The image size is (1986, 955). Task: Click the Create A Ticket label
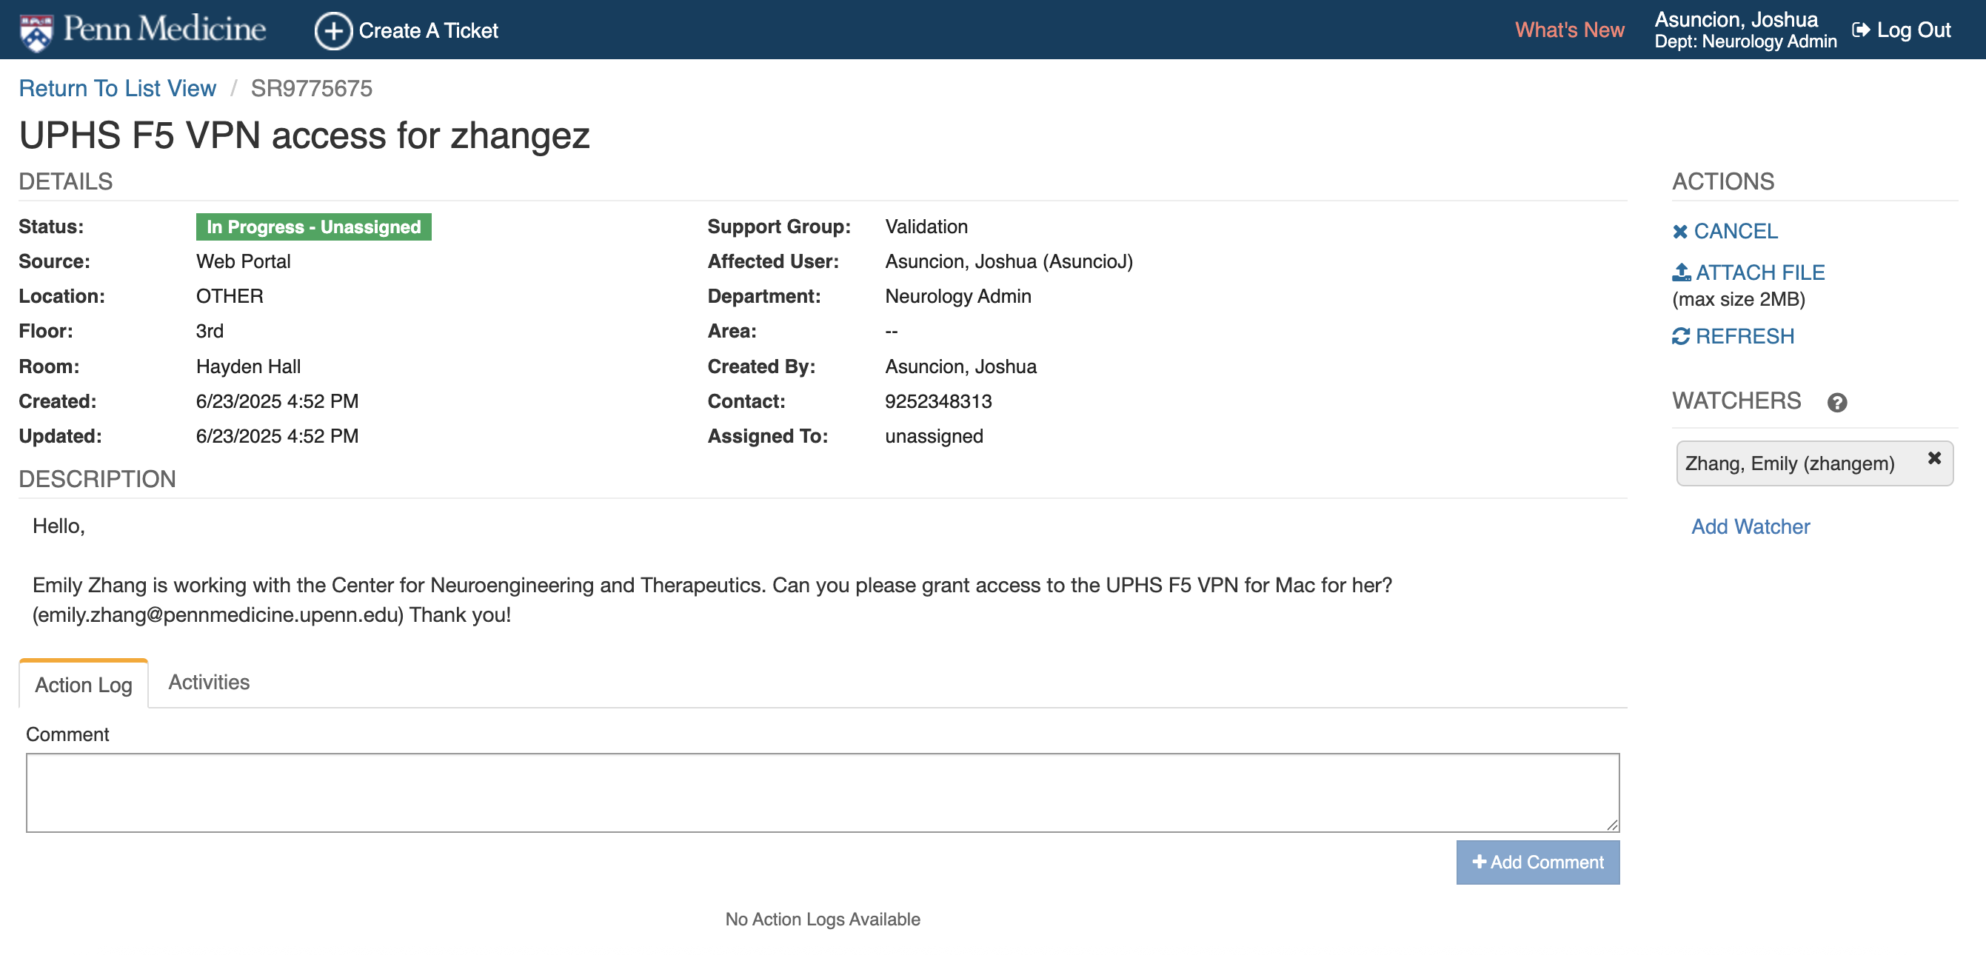428,31
